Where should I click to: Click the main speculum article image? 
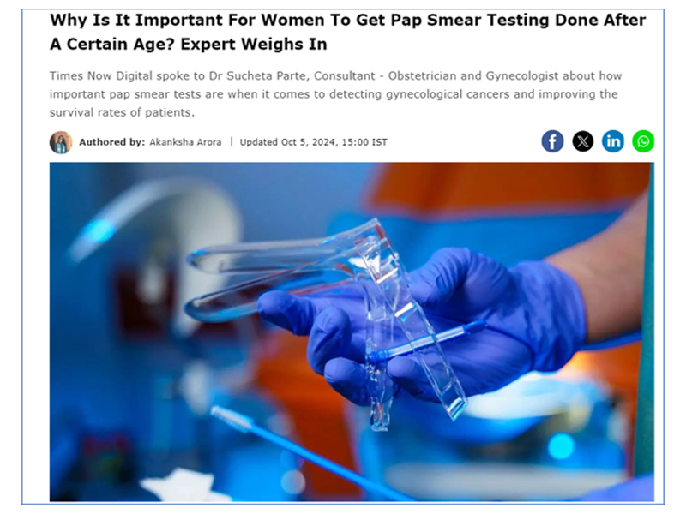point(352,332)
